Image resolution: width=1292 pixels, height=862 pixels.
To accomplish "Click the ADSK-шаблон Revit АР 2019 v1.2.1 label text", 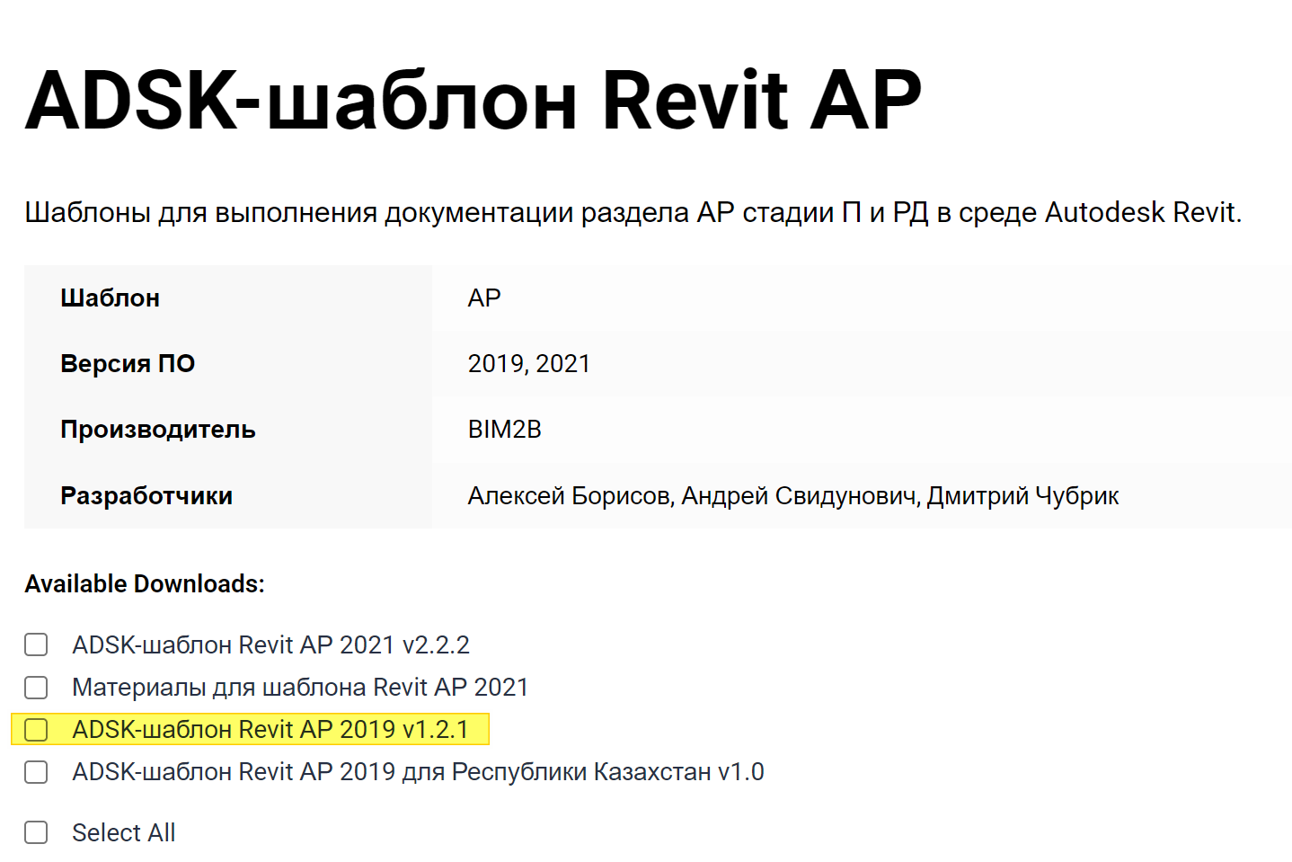I will click(x=270, y=730).
